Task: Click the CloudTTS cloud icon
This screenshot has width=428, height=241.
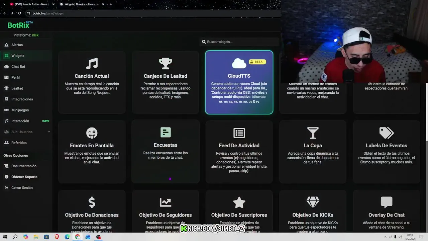Action: point(239,63)
